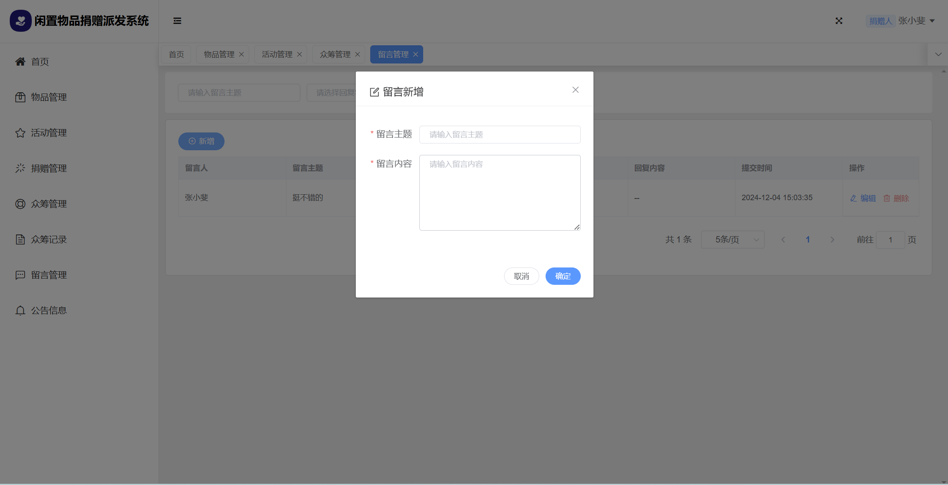Open 物品管理 from the sidebar
Viewport: 948px width, 485px height.
(48, 97)
